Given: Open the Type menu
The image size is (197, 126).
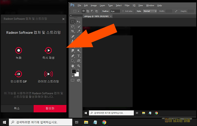Looking at the screenshot, I should click(x=110, y=5).
